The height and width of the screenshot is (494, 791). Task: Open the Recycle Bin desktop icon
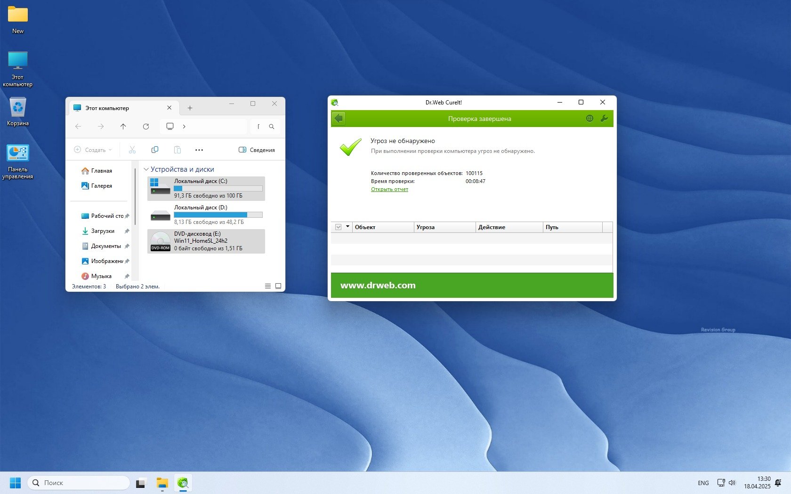(x=18, y=111)
